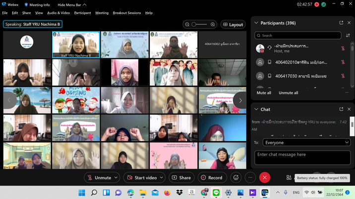Zoom out on the video grid
355x199 pixels.
pos(187,24)
